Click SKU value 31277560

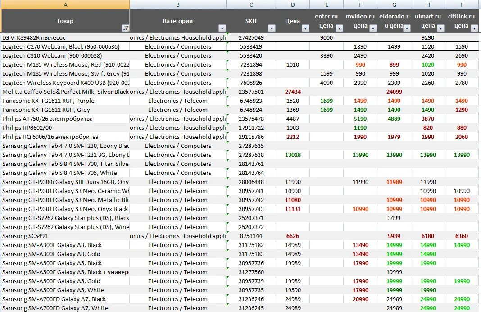tap(251, 272)
